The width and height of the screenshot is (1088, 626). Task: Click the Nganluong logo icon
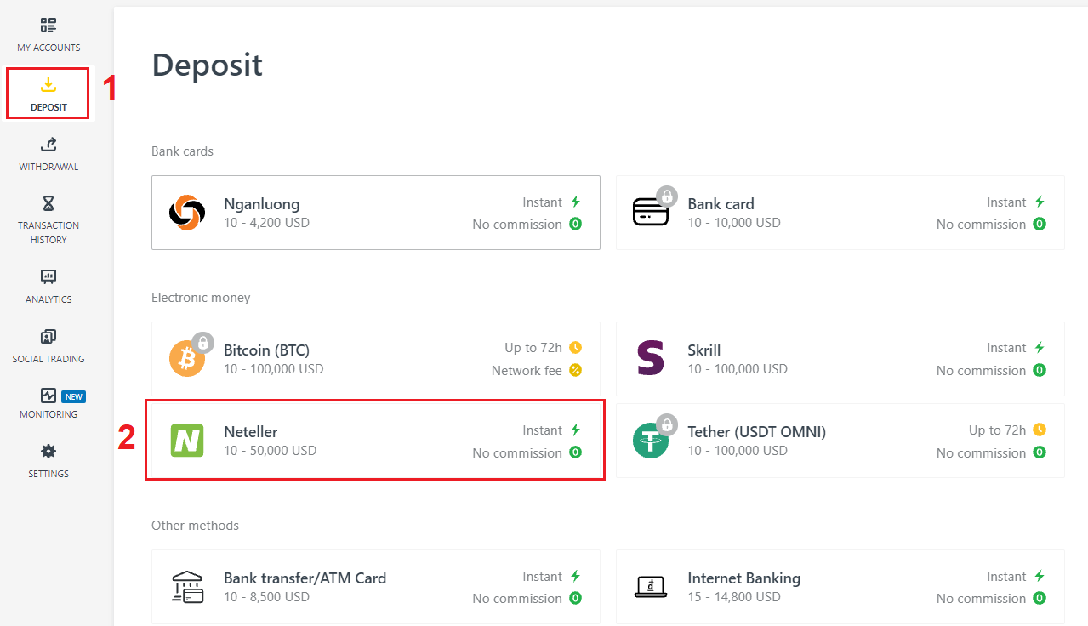pos(187,213)
